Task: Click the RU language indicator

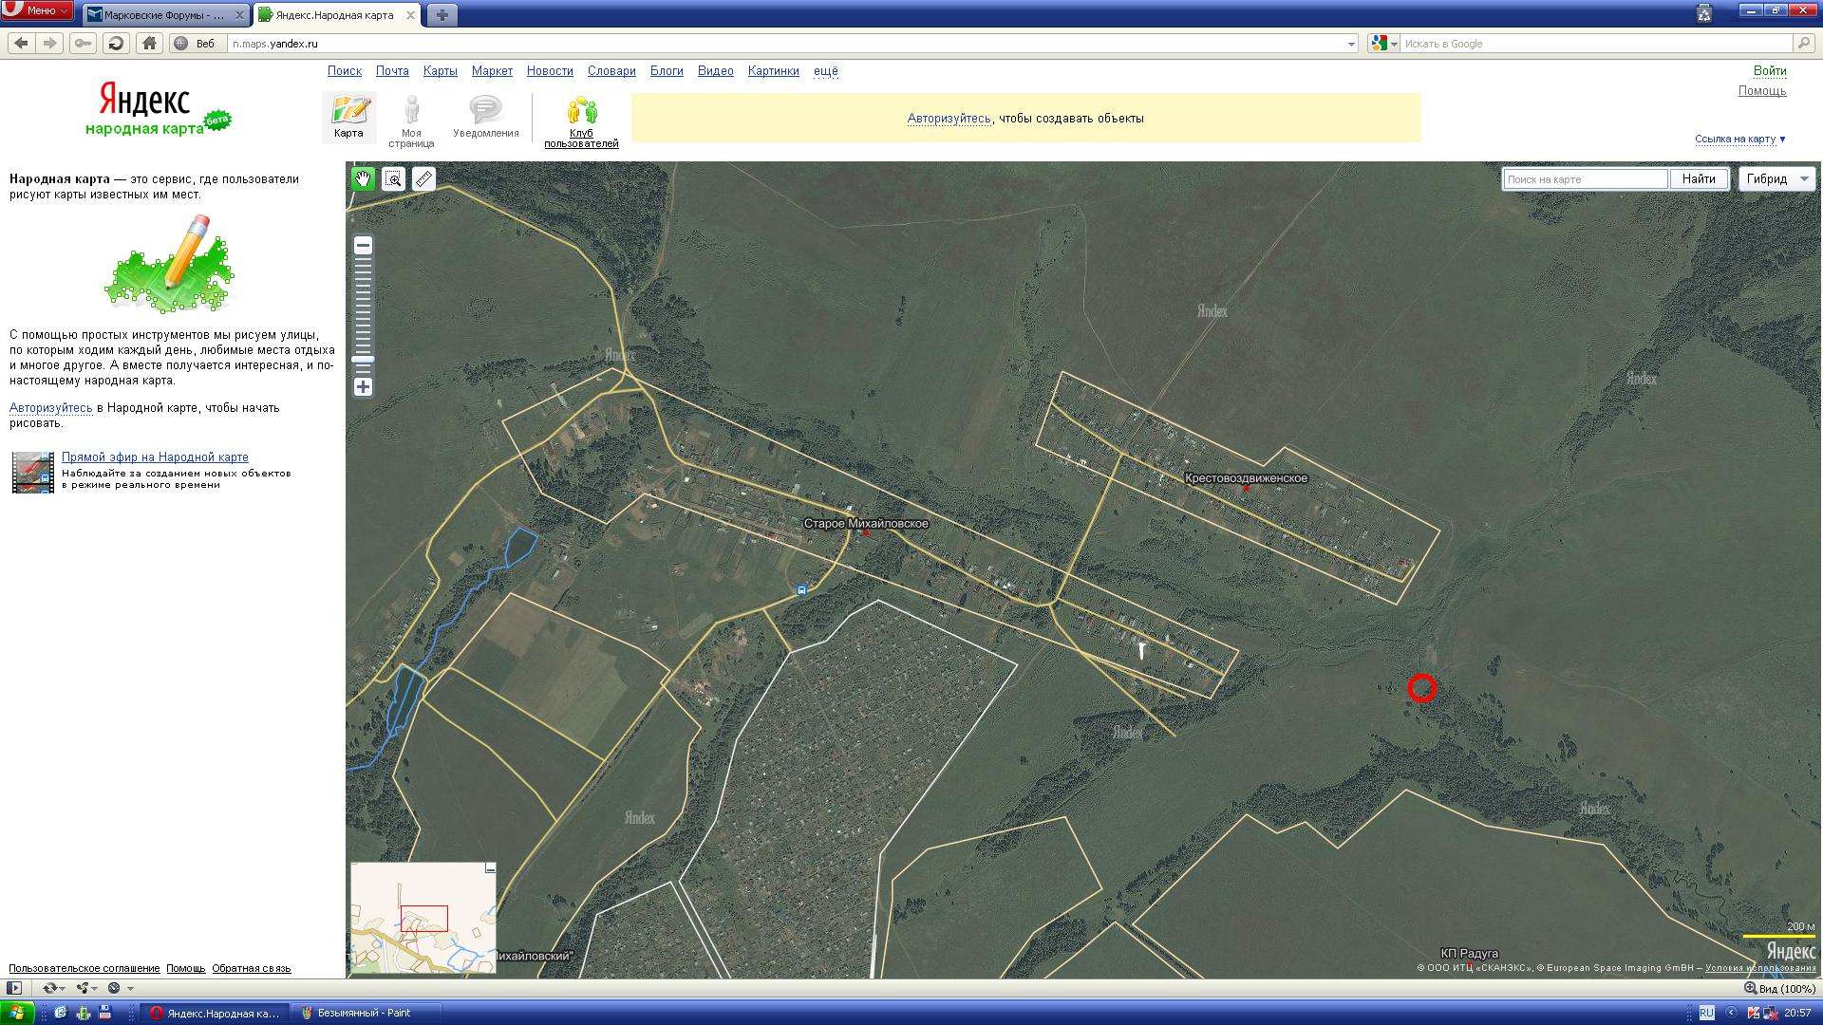Action: click(x=1706, y=1013)
